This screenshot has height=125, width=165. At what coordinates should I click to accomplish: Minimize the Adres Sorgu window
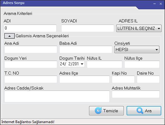pos(154,4)
